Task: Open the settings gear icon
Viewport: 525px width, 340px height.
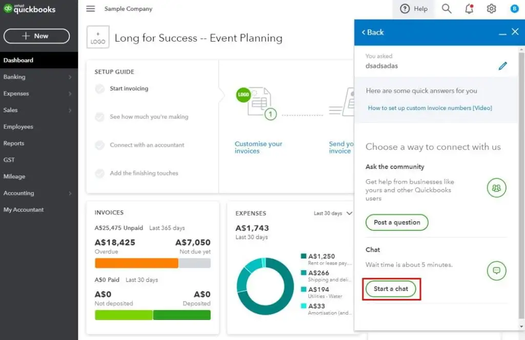Action: point(491,9)
